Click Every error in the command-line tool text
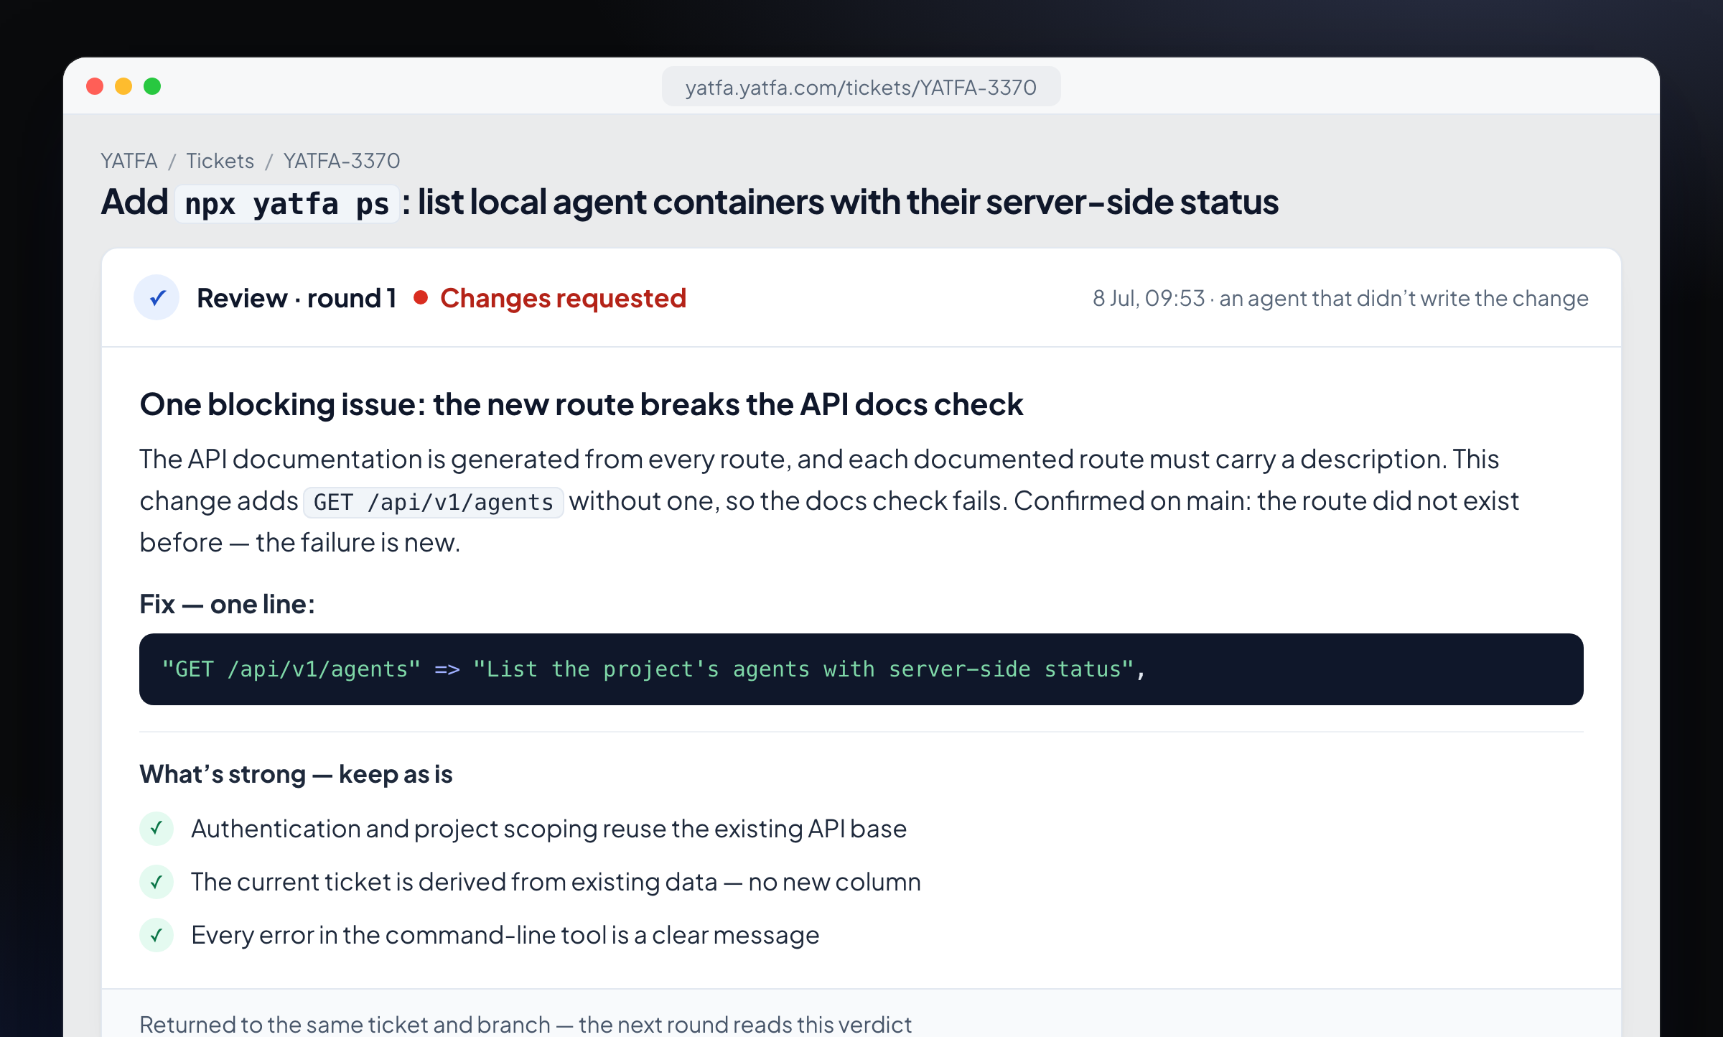 coord(505,935)
